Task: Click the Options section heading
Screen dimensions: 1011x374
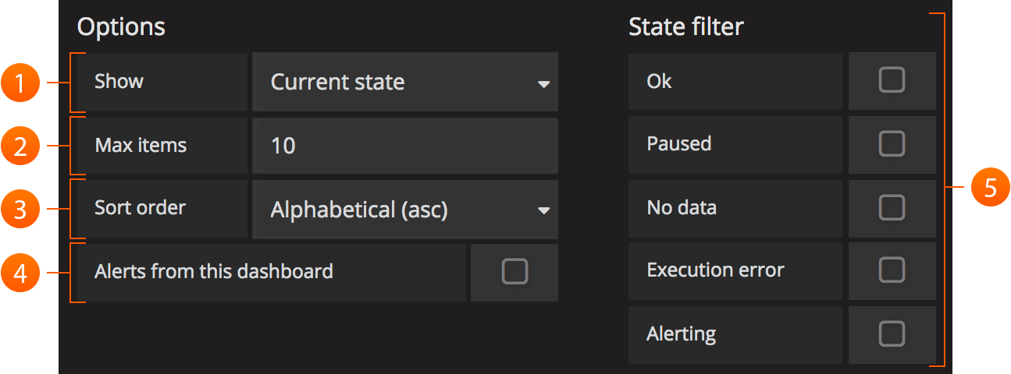Action: coord(121,27)
